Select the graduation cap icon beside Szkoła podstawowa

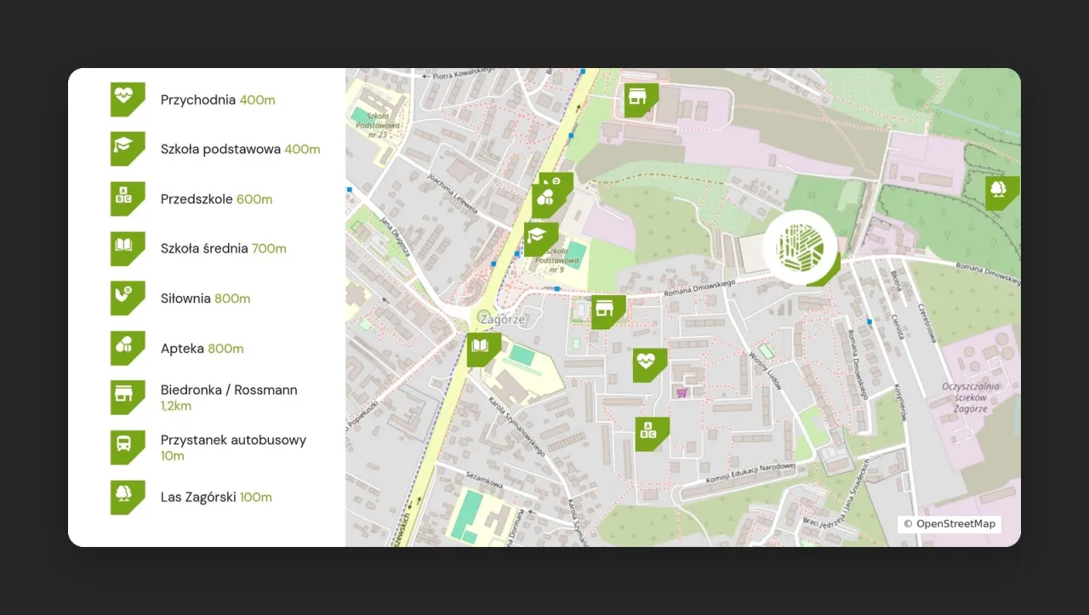click(x=128, y=149)
